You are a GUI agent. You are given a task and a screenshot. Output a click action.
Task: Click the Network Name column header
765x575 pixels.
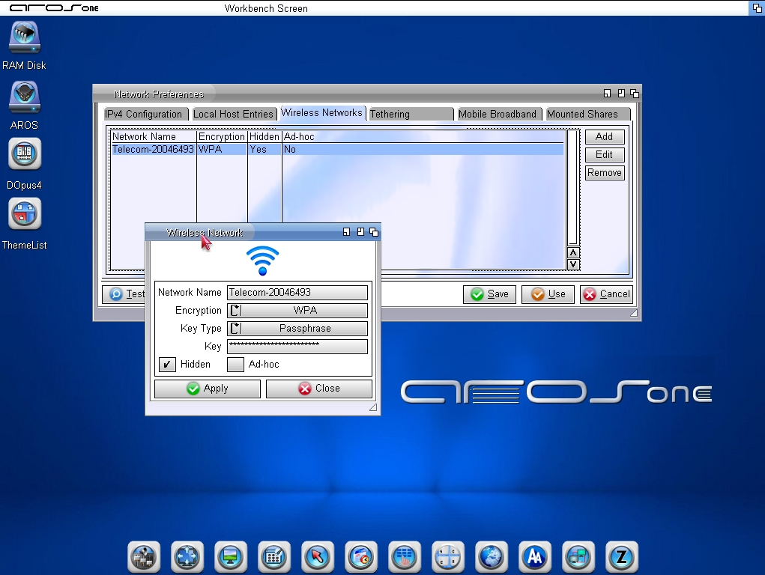pyautogui.click(x=153, y=136)
